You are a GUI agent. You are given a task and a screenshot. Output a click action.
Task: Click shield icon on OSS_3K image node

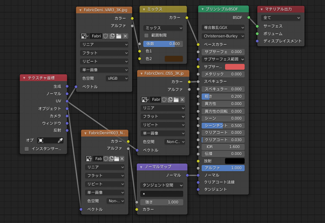pyautogui.click(x=164, y=99)
